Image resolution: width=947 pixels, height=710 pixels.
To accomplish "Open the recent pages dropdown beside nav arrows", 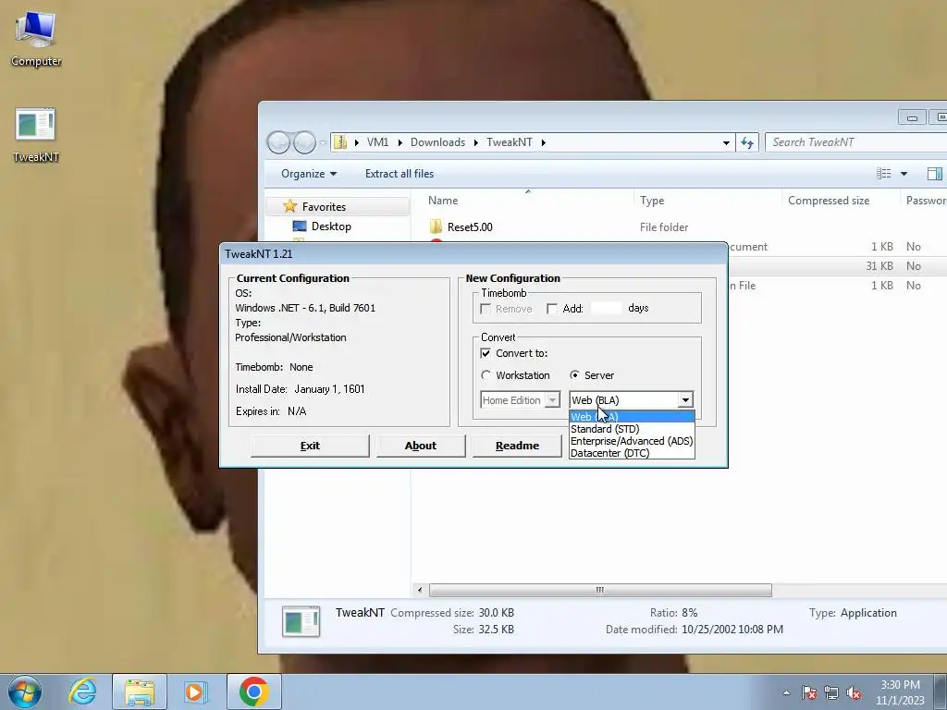I will pyautogui.click(x=323, y=143).
